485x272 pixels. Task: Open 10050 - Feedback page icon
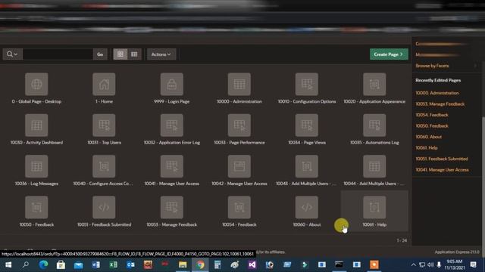click(36, 207)
